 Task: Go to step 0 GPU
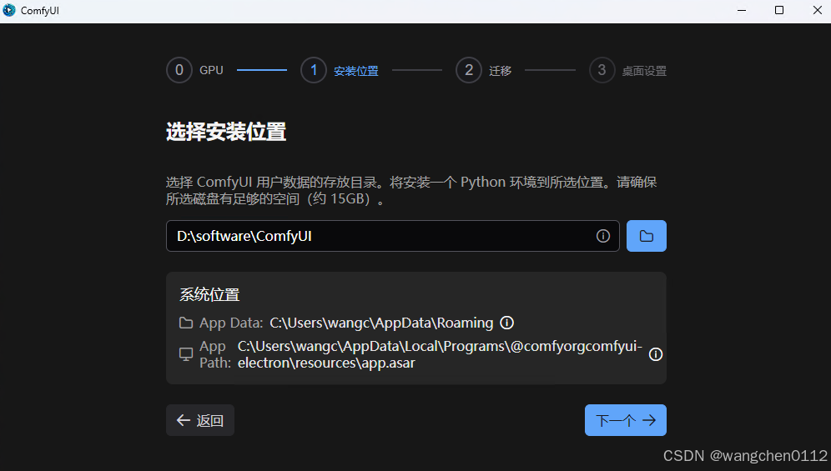pyautogui.click(x=195, y=70)
